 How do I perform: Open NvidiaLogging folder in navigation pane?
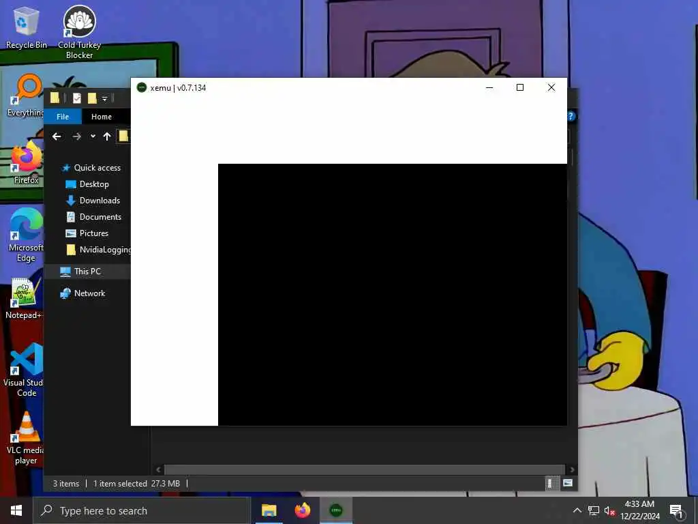[x=98, y=250]
